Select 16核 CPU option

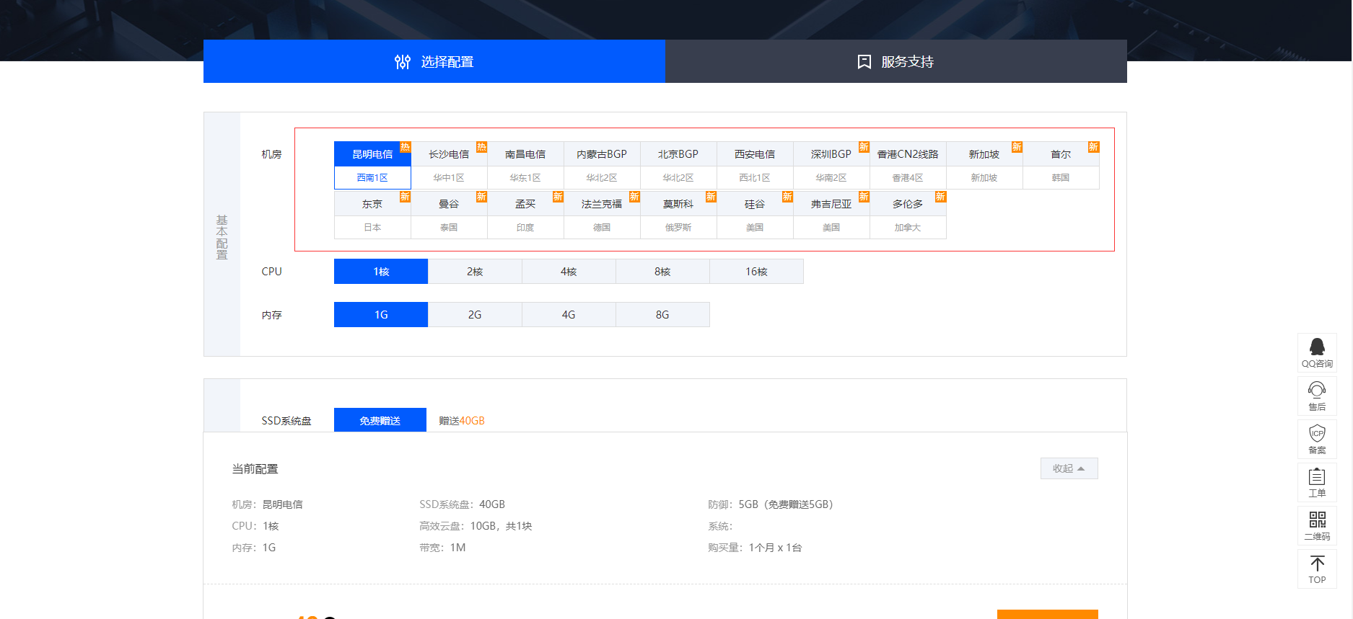[756, 272]
